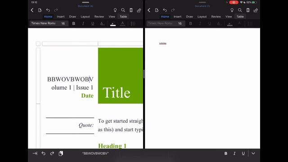The image size is (288, 162).
Task: Open file options icon in right window
Action: [157, 10]
